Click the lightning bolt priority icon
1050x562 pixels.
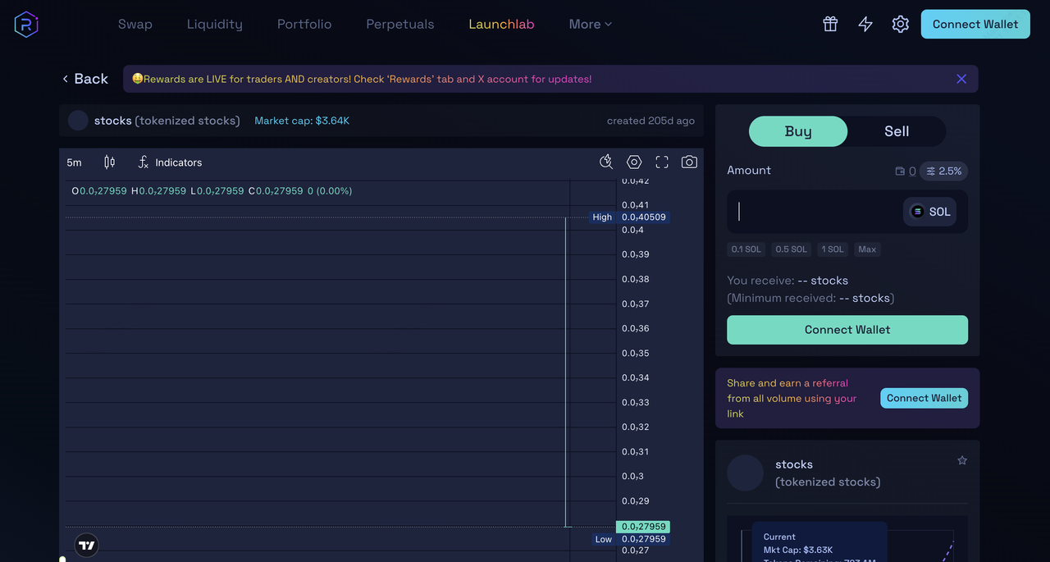[865, 25]
